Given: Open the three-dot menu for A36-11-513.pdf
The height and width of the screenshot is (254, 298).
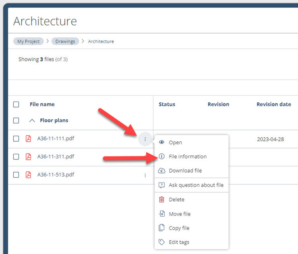Looking at the screenshot, I should point(145,175).
